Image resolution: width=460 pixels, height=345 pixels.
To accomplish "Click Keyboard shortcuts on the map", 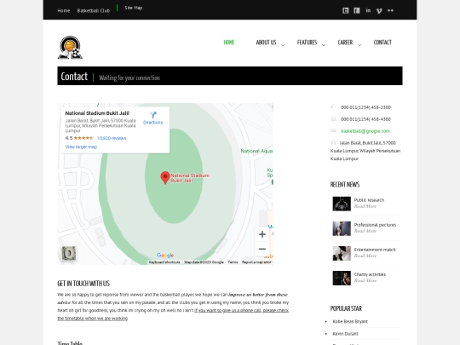I will coord(164,262).
